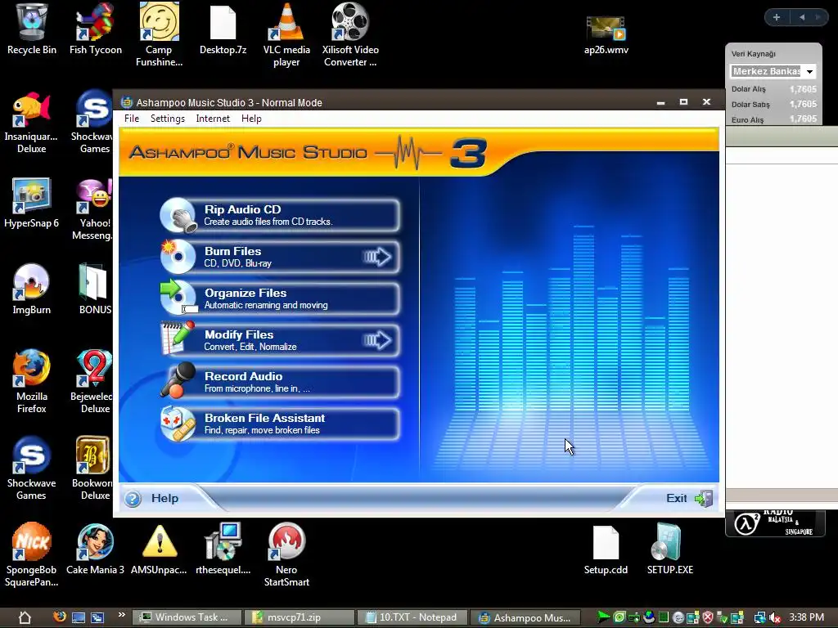The image size is (838, 628).
Task: Click the clock showing 3:38 PM
Action: point(806,617)
